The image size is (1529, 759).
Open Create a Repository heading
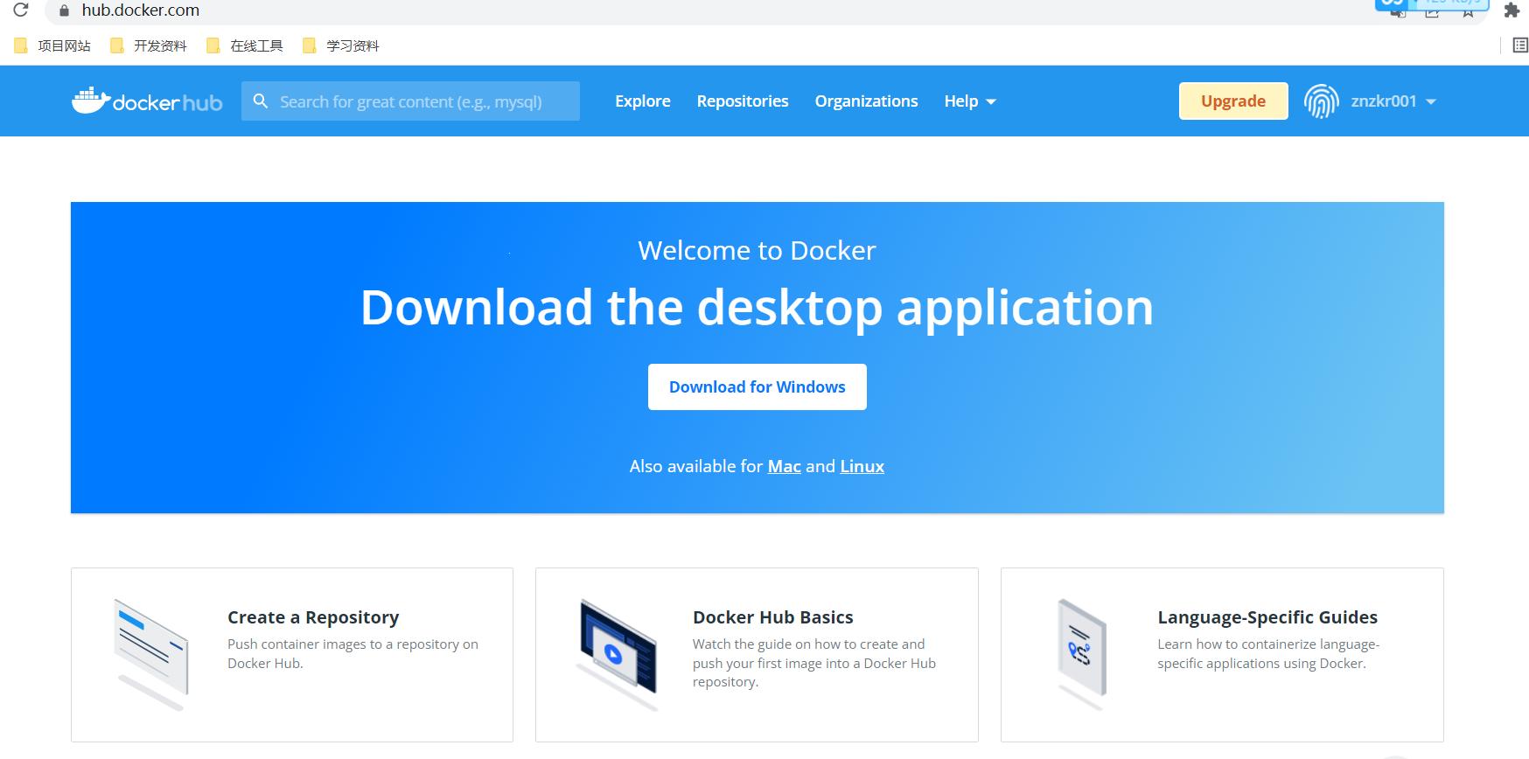pos(313,617)
